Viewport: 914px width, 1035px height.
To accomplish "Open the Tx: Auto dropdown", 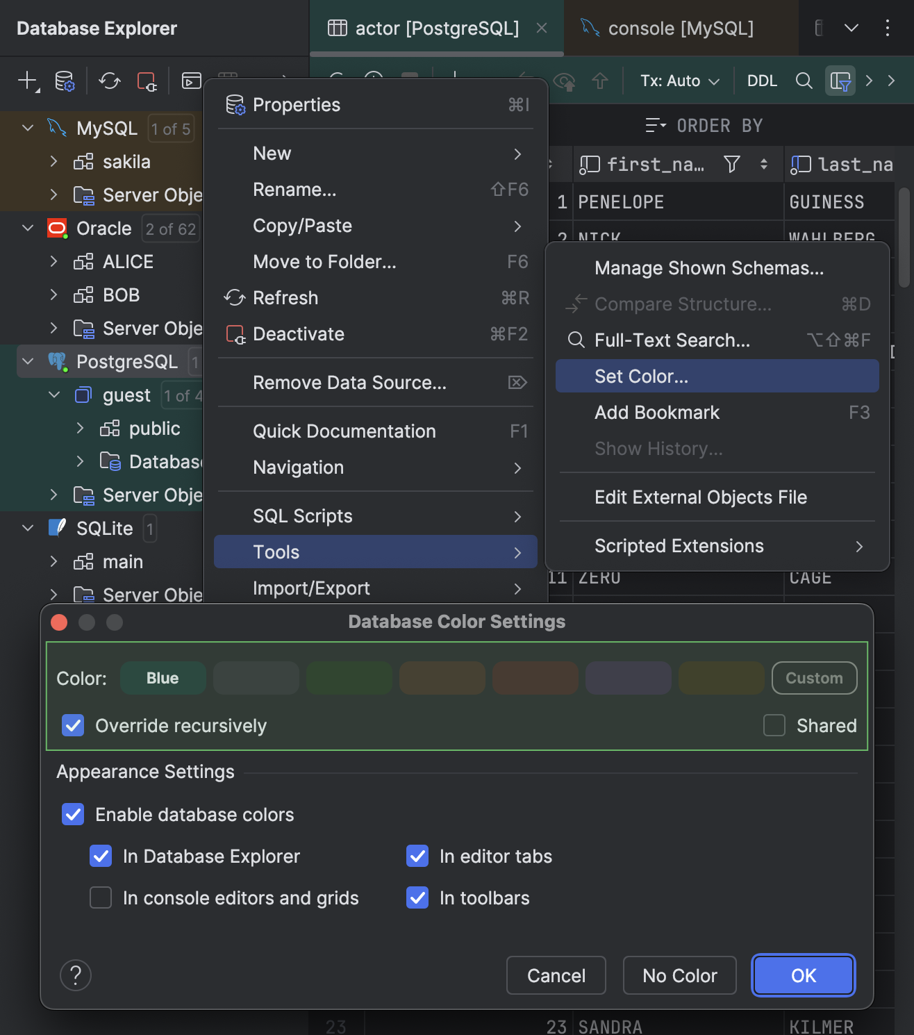I will [679, 81].
